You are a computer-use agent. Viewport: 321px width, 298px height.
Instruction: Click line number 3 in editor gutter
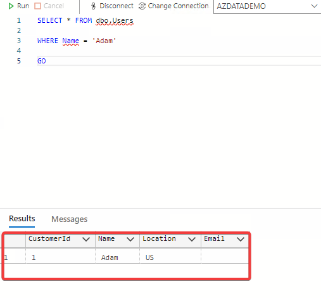[x=19, y=41]
